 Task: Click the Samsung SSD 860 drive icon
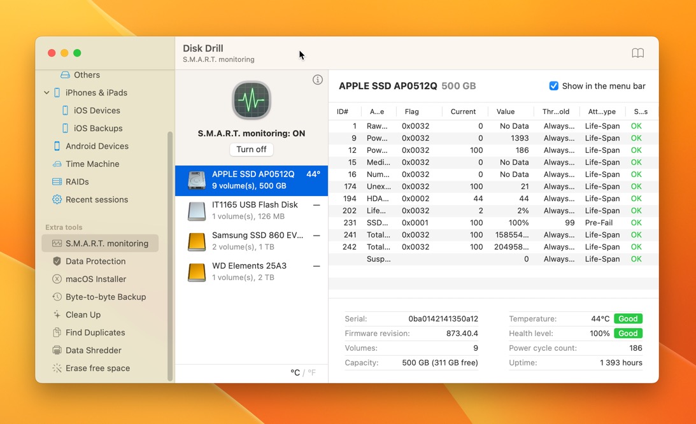point(196,241)
